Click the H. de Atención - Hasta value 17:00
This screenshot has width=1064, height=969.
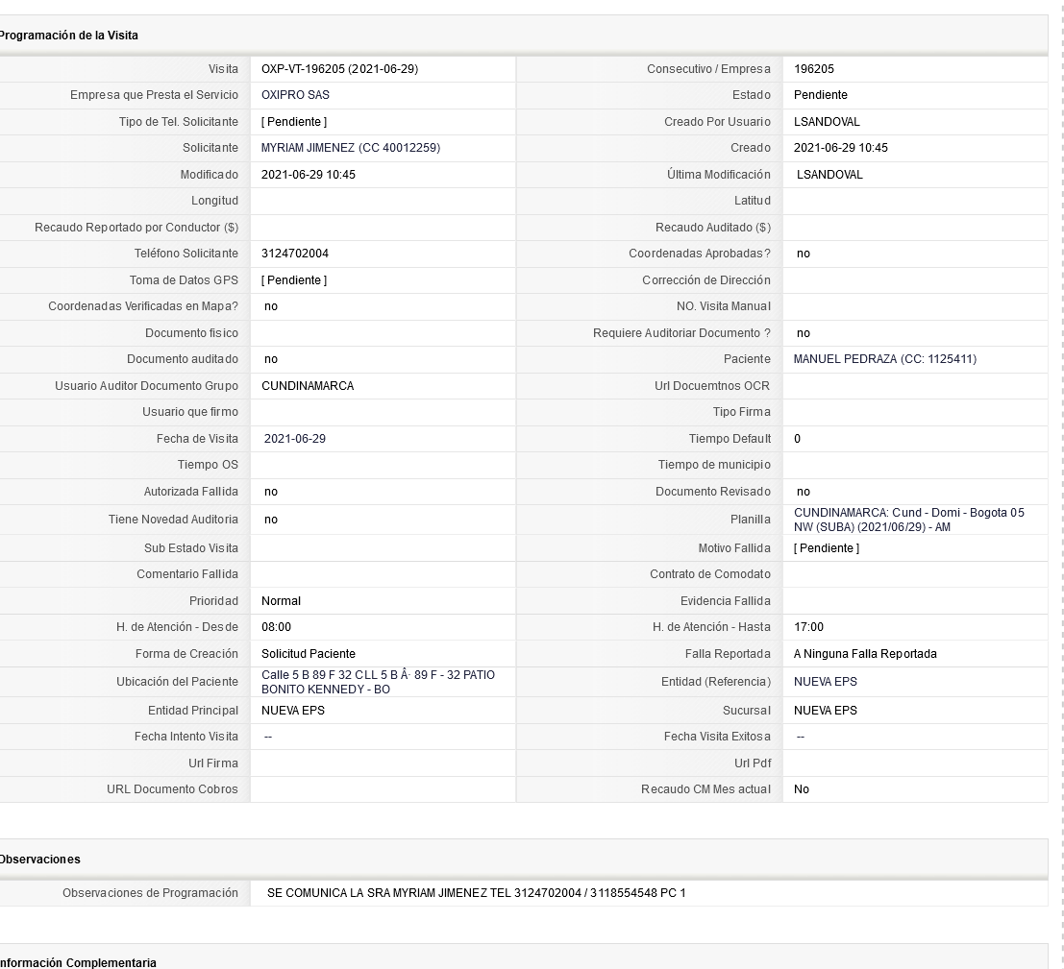[x=809, y=627]
